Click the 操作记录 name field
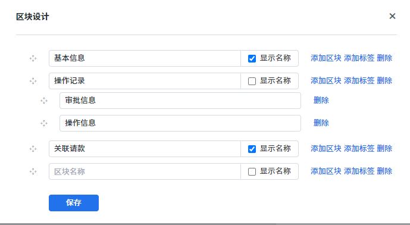Image resolution: width=410 pixels, height=225 pixels. 145,81
